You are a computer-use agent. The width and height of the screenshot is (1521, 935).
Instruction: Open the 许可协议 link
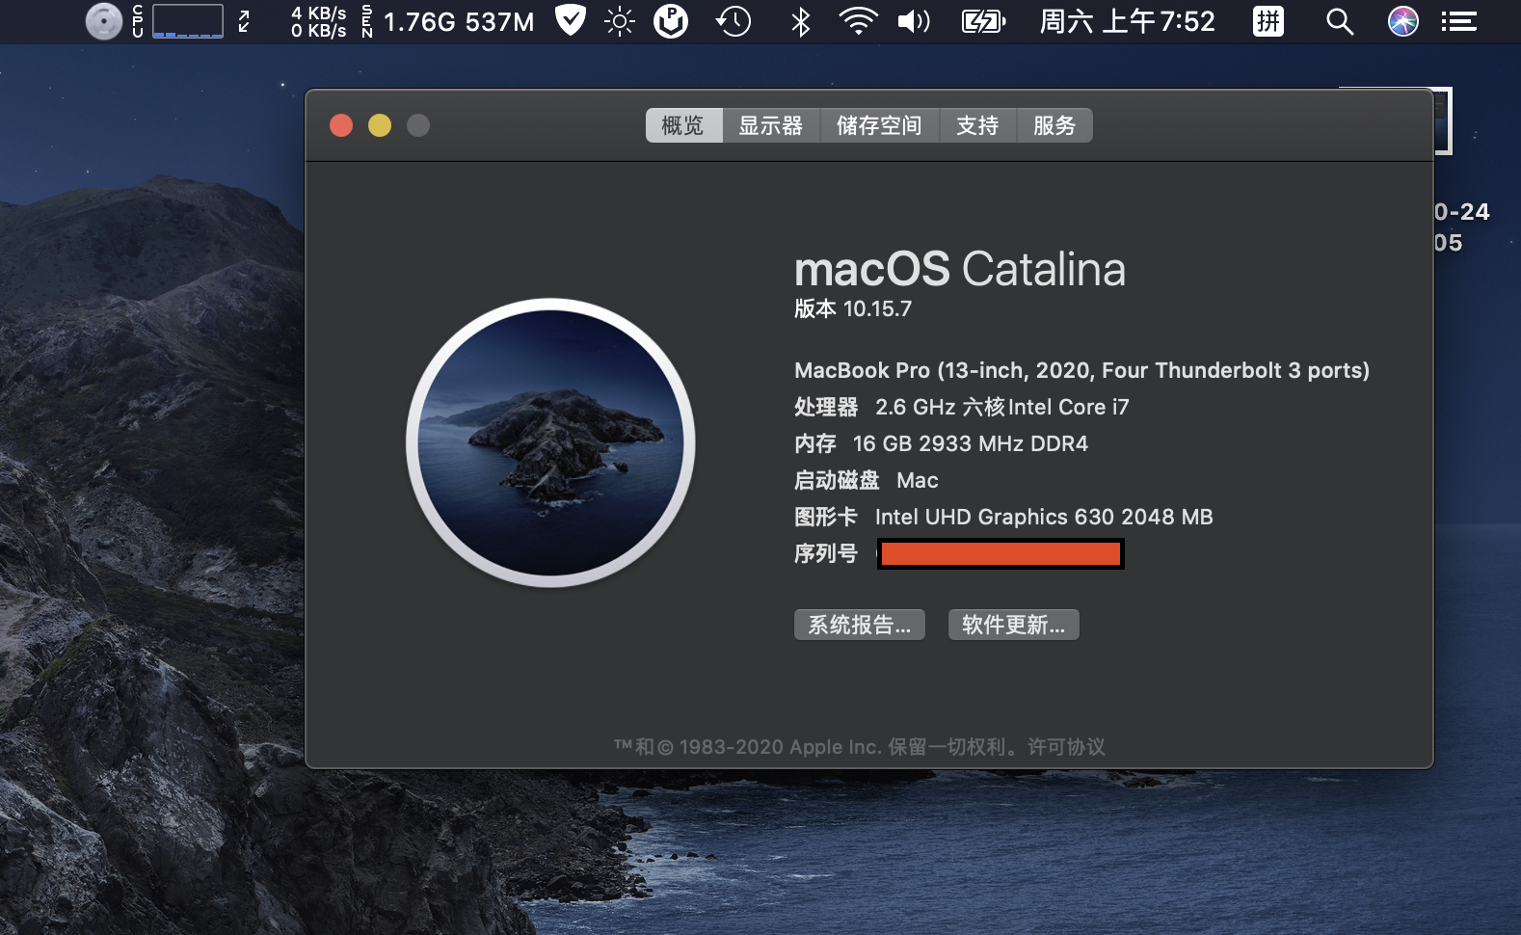(x=1066, y=747)
